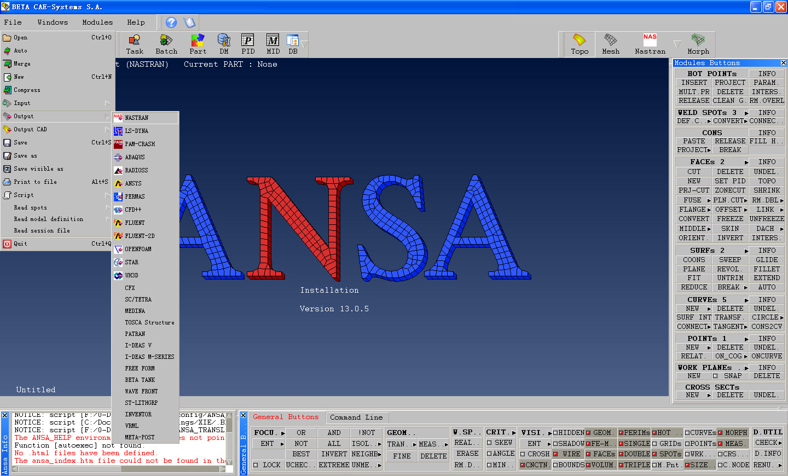The image size is (788, 476).
Task: Click the Quit icon in File menu
Action: tap(7, 244)
